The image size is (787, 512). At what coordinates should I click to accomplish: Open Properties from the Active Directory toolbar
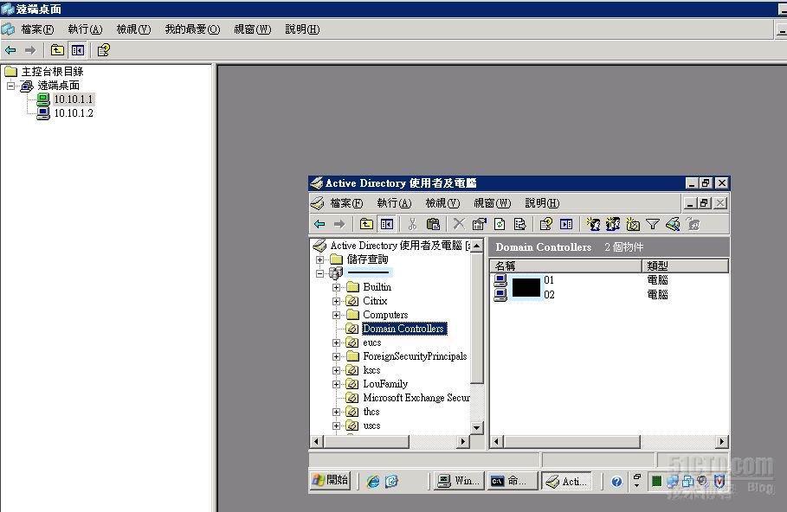pyautogui.click(x=480, y=224)
